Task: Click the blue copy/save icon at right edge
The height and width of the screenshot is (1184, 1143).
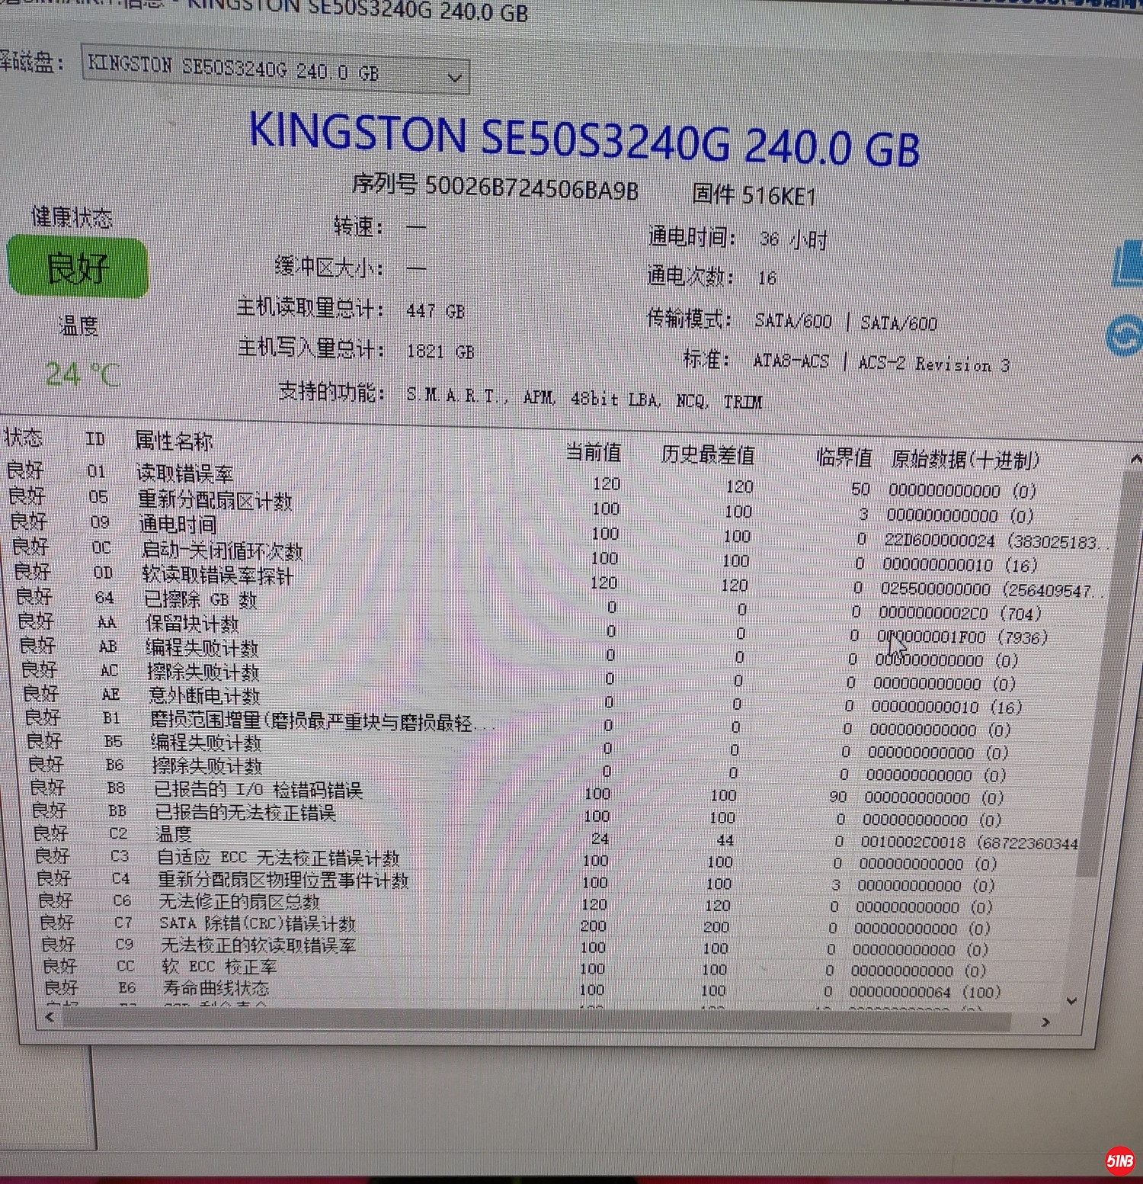Action: click(1129, 264)
